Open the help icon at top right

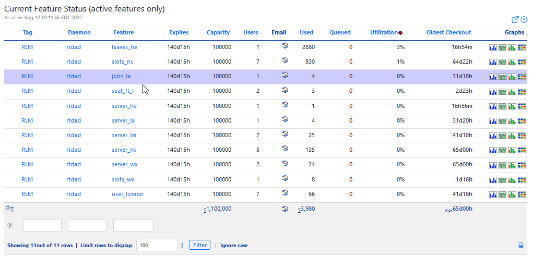[524, 20]
